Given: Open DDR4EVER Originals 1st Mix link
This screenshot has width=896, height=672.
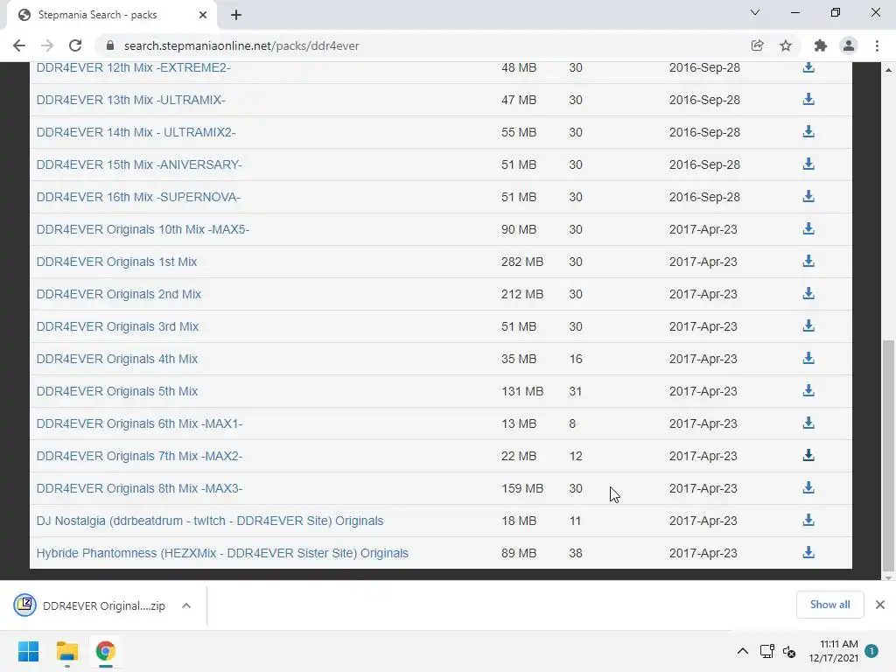Looking at the screenshot, I should pyautogui.click(x=116, y=262).
